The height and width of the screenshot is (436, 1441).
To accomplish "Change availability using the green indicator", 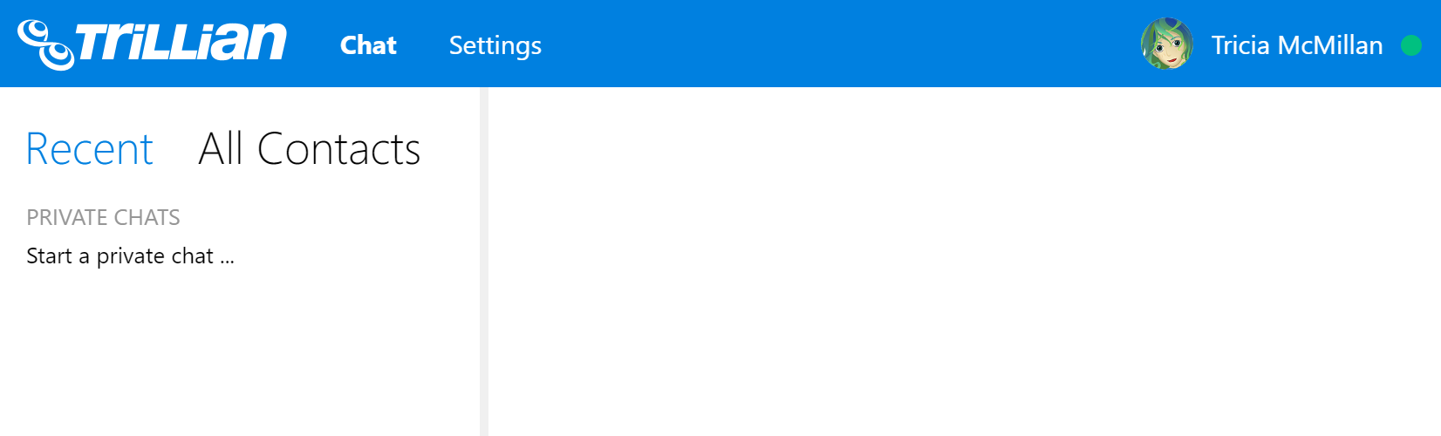I will [x=1410, y=44].
